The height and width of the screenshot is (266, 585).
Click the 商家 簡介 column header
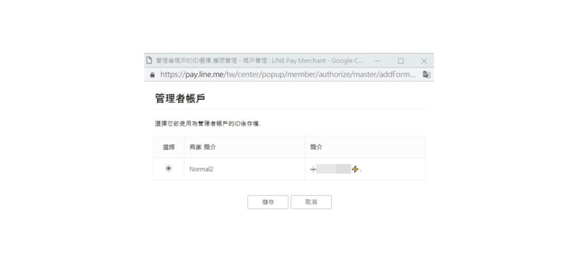point(245,147)
